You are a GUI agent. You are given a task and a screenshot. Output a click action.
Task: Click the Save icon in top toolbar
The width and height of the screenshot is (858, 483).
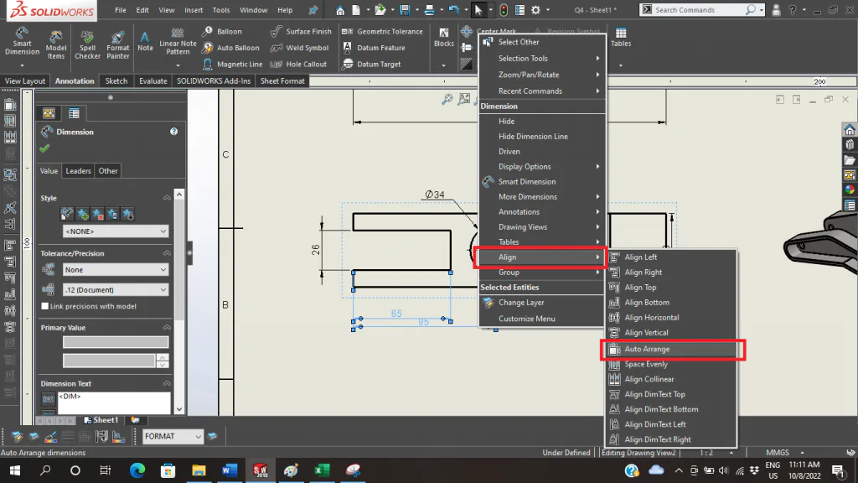[x=405, y=10]
